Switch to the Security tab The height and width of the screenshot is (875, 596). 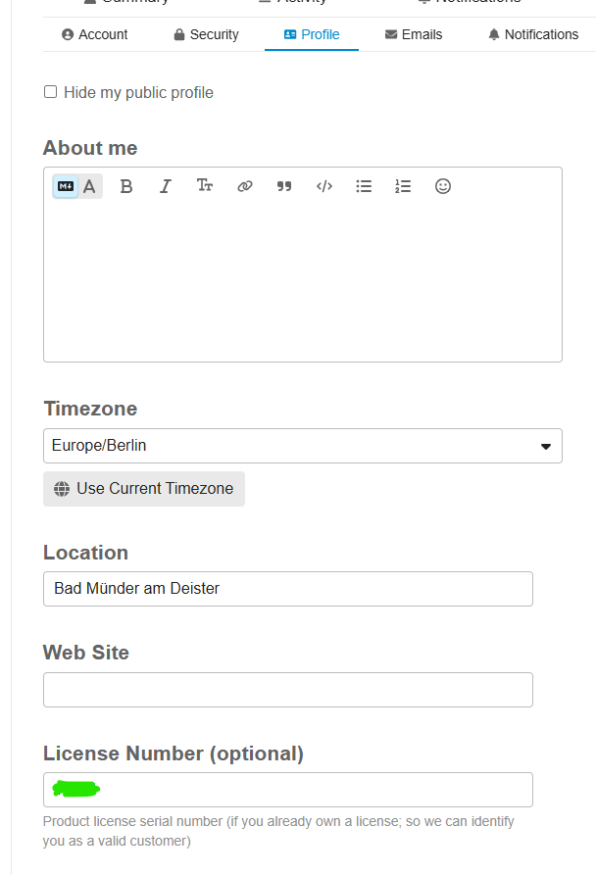pyautogui.click(x=206, y=34)
